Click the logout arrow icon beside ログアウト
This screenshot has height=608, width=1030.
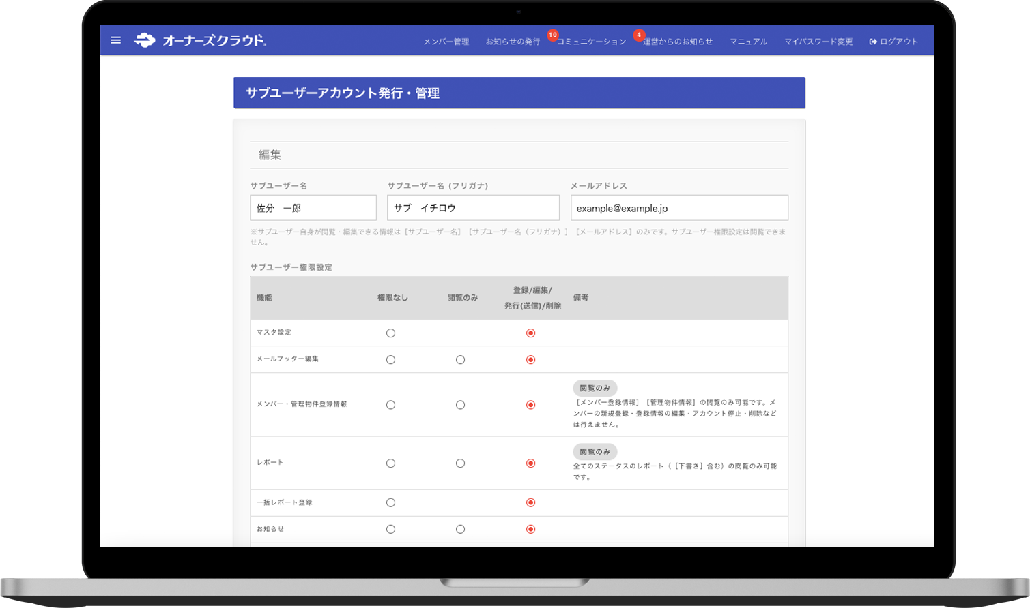click(x=873, y=41)
